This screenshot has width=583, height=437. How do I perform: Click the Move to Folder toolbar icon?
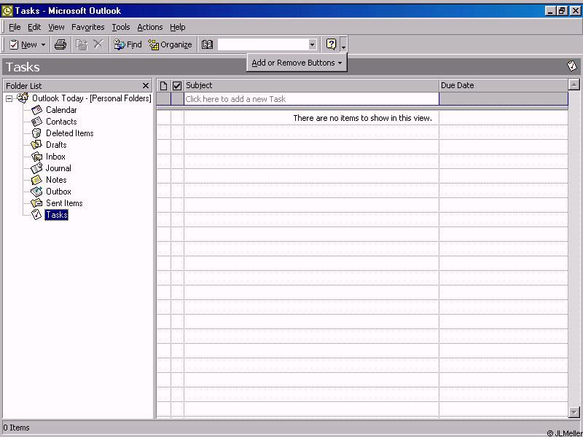[82, 44]
